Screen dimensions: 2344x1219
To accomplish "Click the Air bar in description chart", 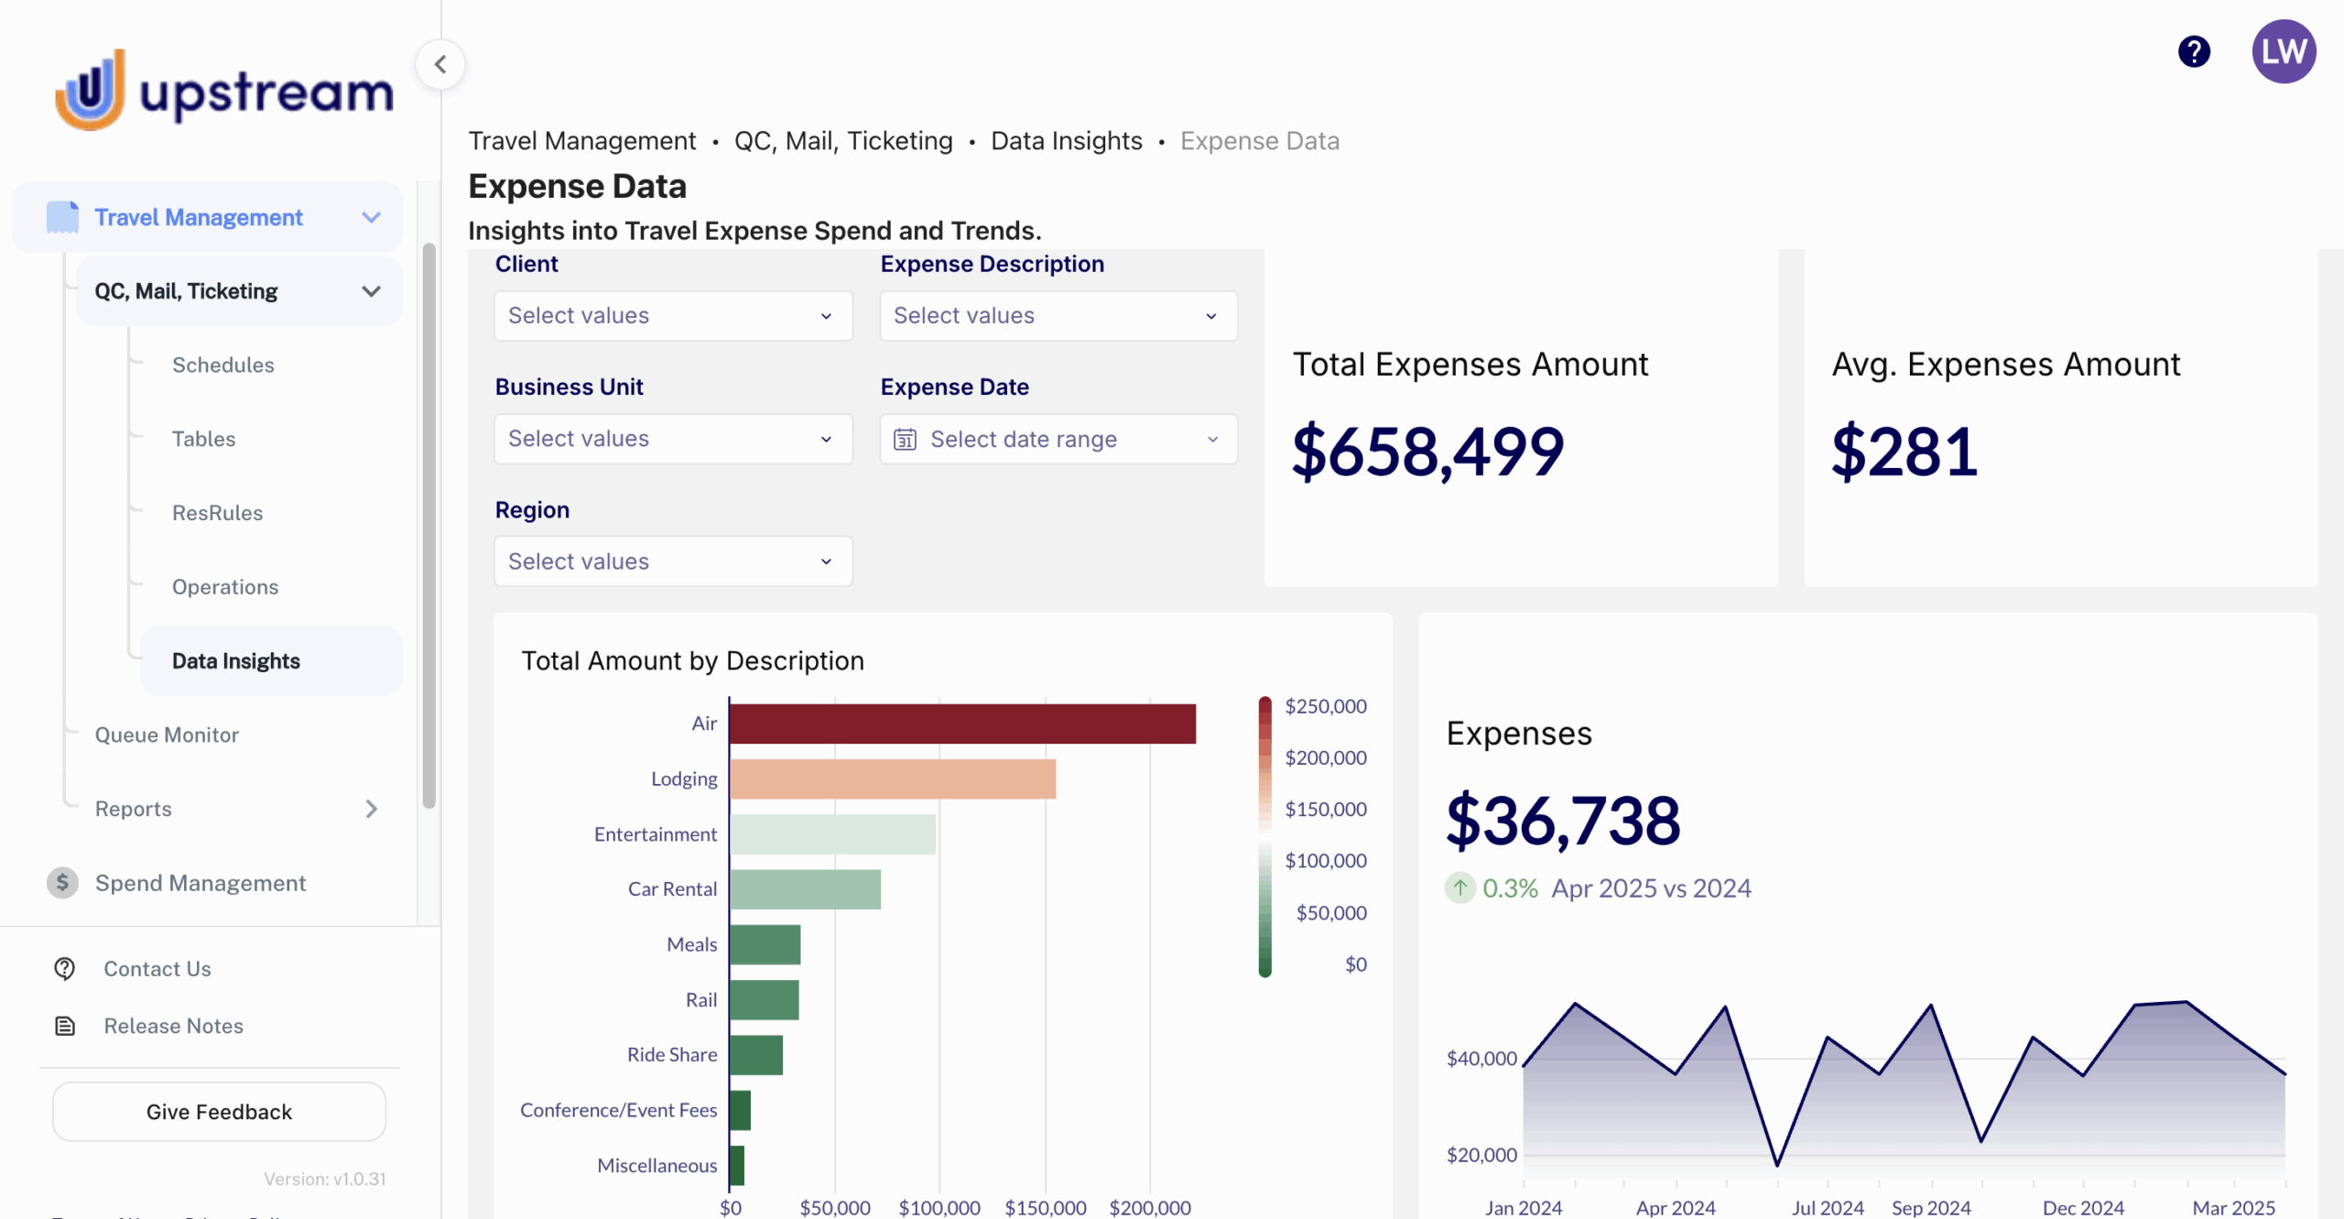I will coord(961,724).
